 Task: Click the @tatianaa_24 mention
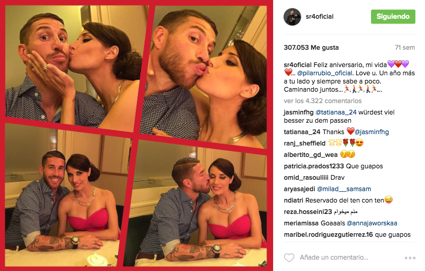point(336,112)
